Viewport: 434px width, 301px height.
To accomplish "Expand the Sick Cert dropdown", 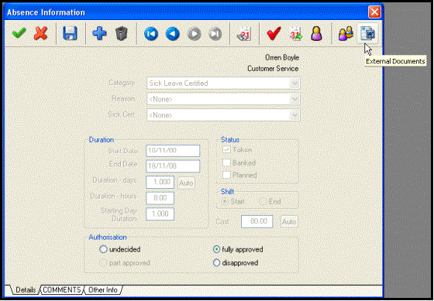I will pyautogui.click(x=294, y=115).
